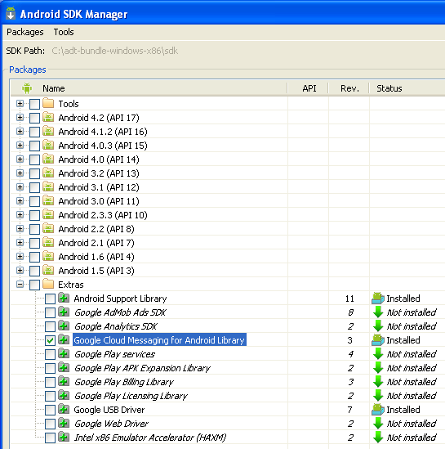
Task: Click the Google USB Driver package icon
Action: coord(64,409)
